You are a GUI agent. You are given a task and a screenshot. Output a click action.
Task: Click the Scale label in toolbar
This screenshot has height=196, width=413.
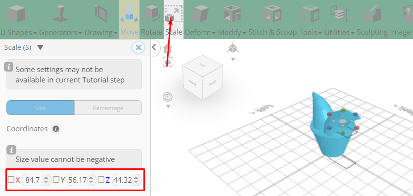pyautogui.click(x=174, y=32)
